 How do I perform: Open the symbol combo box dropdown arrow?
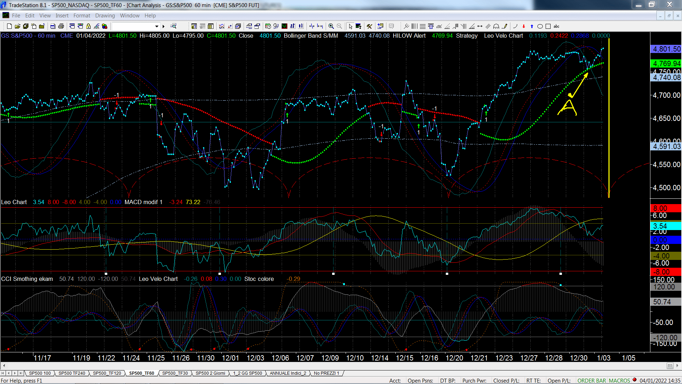point(157,26)
